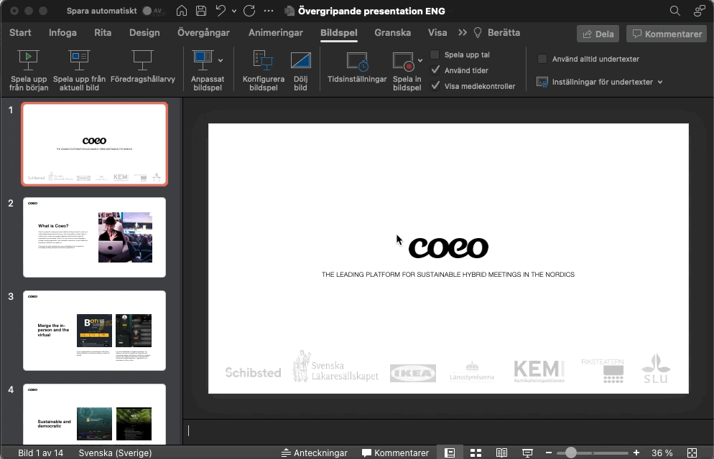
Task: Click the Dela share button
Action: [597, 34]
